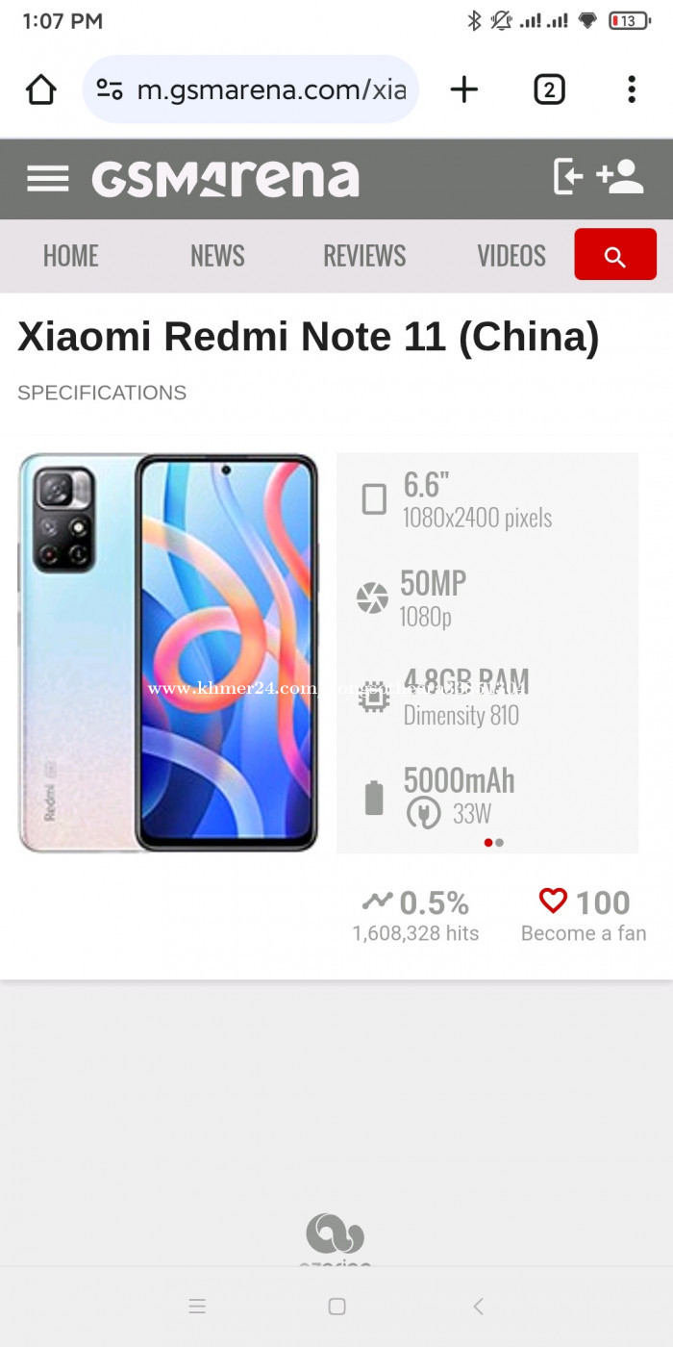673x1347 pixels.
Task: Open the tab switcher showing 2 tabs
Action: pyautogui.click(x=549, y=90)
